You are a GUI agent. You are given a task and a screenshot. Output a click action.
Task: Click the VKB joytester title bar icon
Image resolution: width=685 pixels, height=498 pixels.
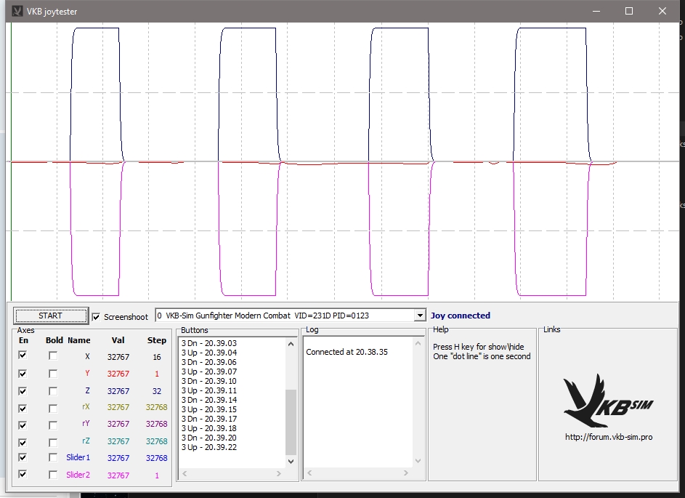17,11
